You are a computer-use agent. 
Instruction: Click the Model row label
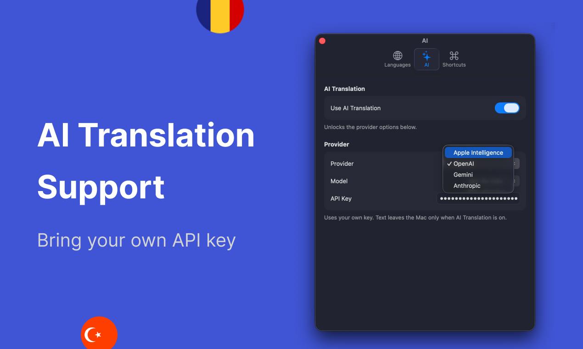339,181
